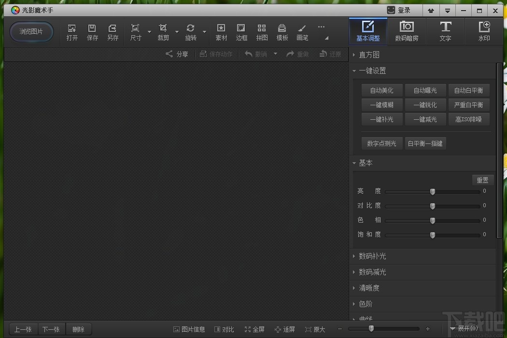Apply 高ISO降噪 noise reduction
The height and width of the screenshot is (338, 507).
(x=468, y=119)
